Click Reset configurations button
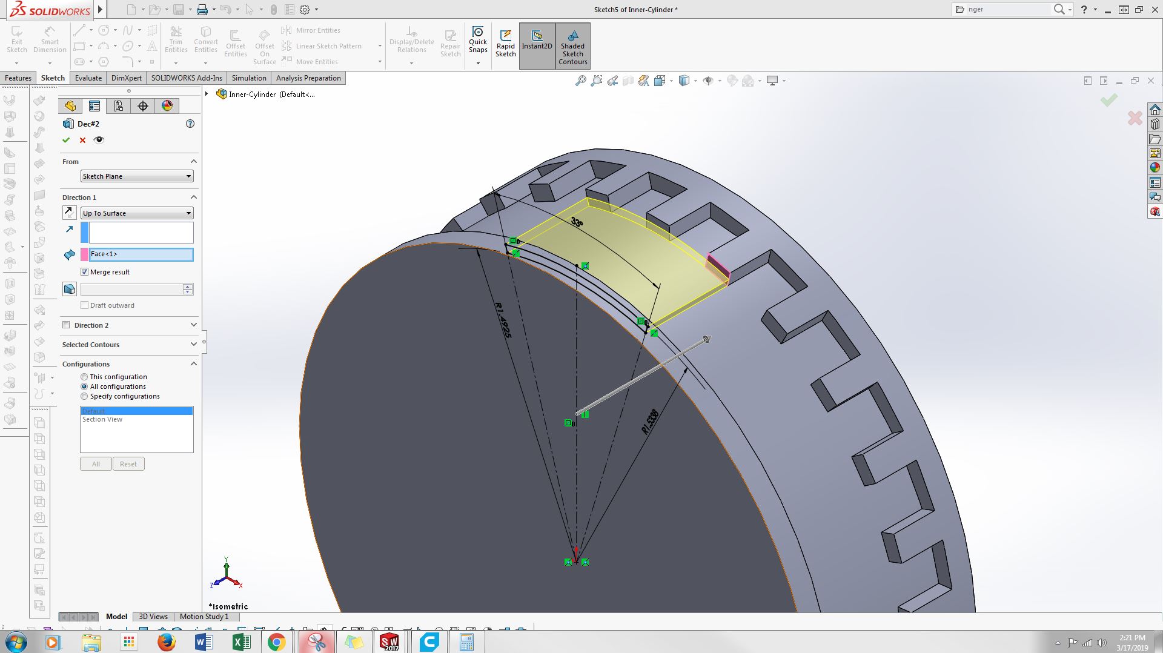Image resolution: width=1163 pixels, height=653 pixels. 128,464
